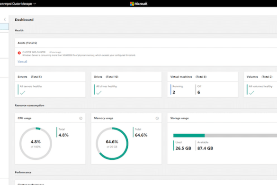Click the CPU usage info icon
The height and width of the screenshot is (185, 277).
[x=81, y=118]
